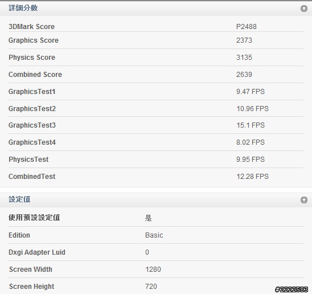Click the Graphics Score value 2373
The height and width of the screenshot is (294, 312).
click(x=244, y=40)
